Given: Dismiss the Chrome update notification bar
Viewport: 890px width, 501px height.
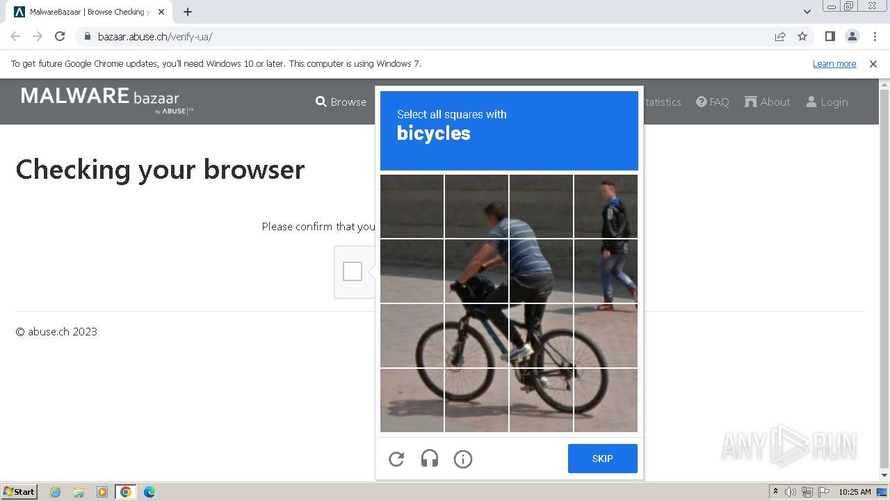Looking at the screenshot, I should tap(873, 63).
